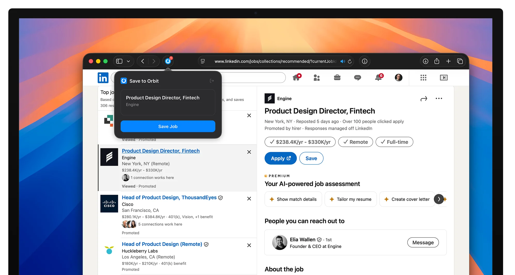This screenshot has width=515, height=275.
Task: Click the share arrow next to the job title
Action: [x=424, y=99]
